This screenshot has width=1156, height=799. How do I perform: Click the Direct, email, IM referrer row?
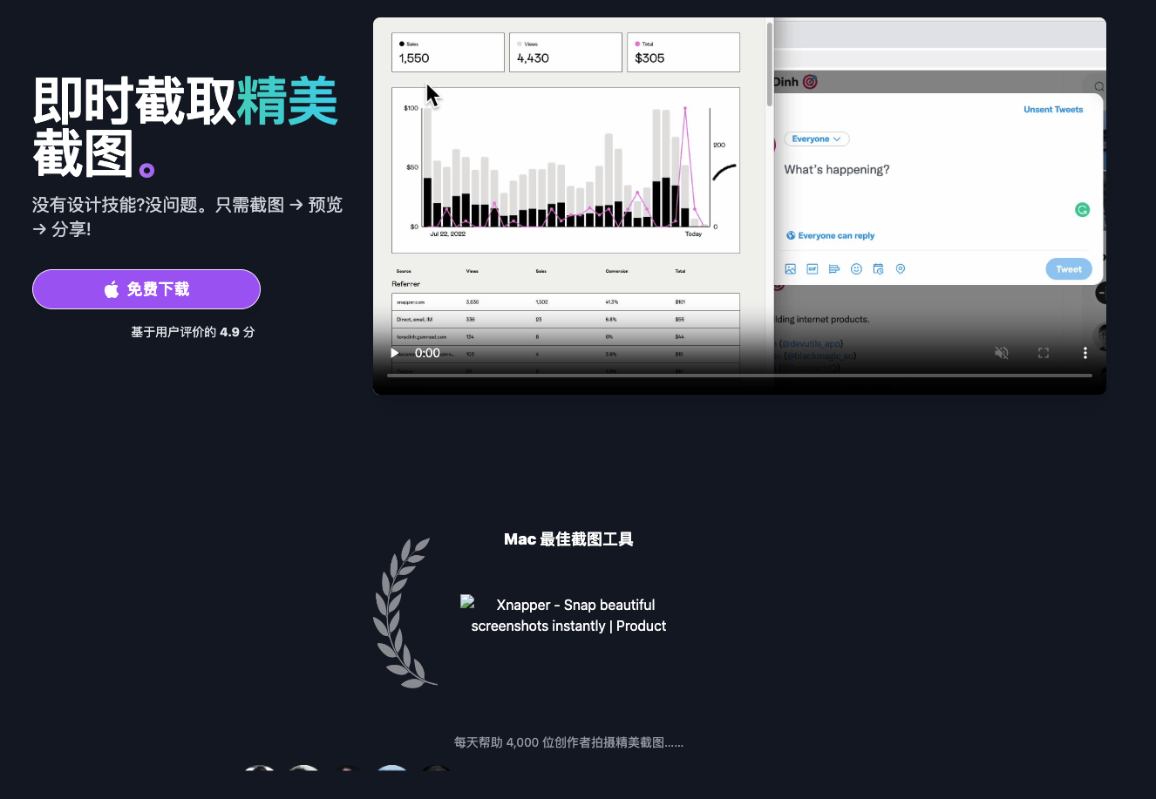pos(566,319)
